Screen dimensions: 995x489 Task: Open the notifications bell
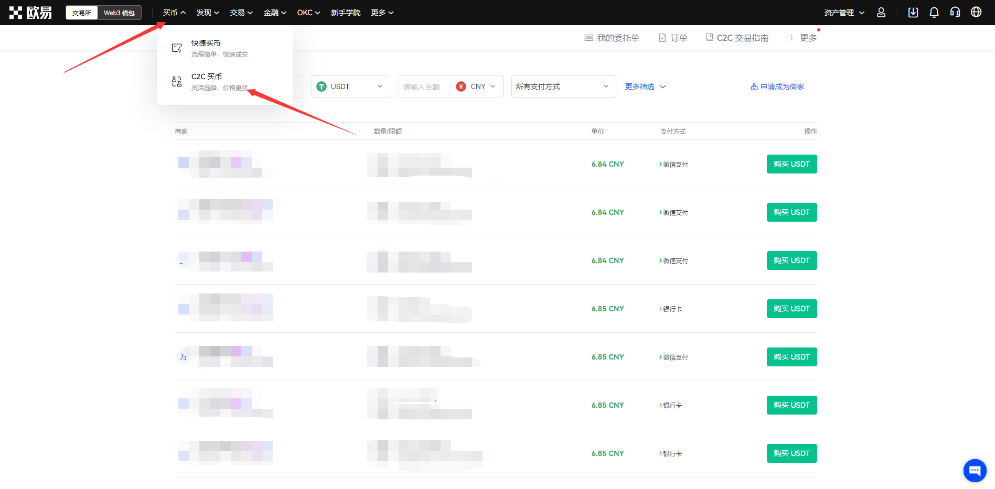pos(934,13)
